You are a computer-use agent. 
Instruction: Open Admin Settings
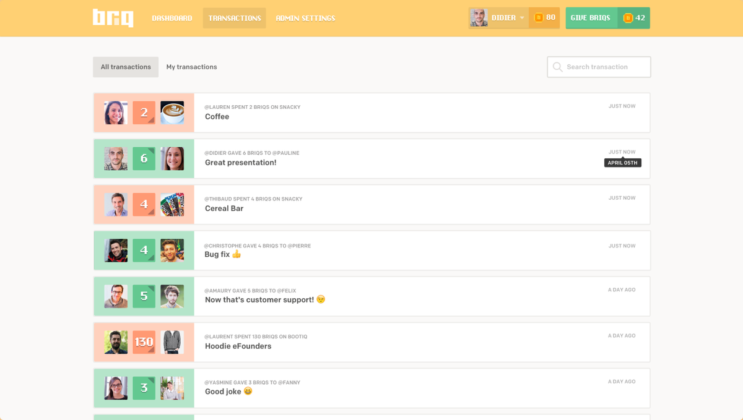click(x=305, y=19)
